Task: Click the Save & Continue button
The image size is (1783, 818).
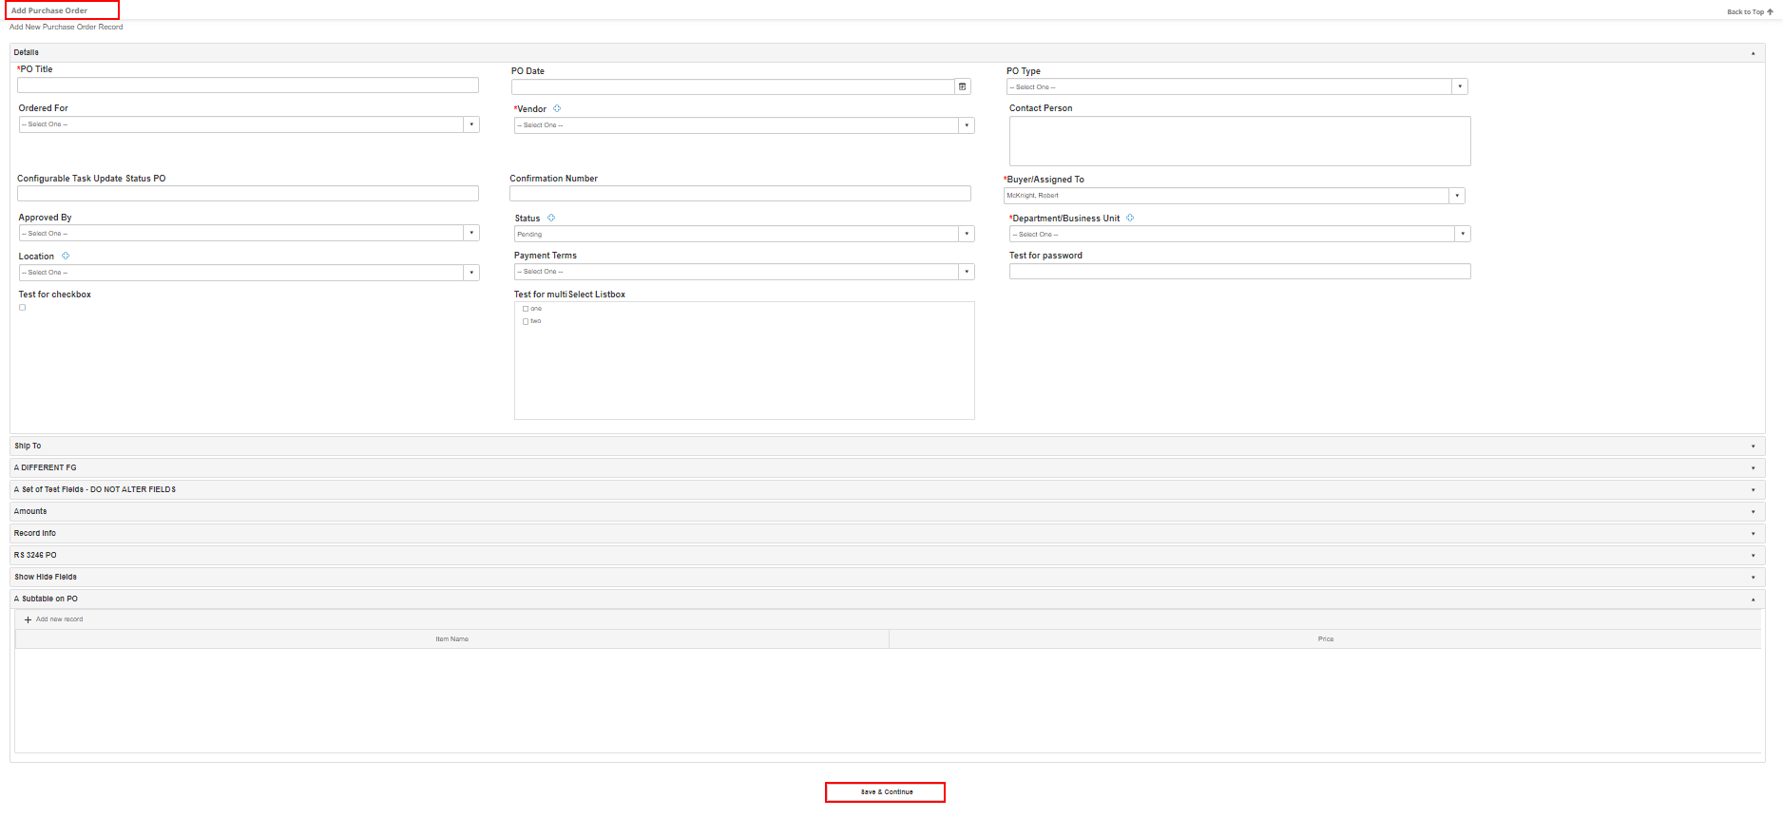Action: click(886, 792)
